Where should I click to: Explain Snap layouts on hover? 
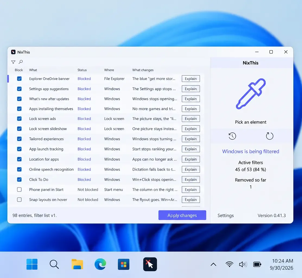(191, 200)
